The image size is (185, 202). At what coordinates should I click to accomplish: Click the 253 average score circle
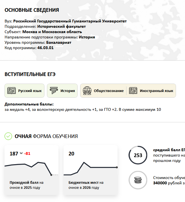(138, 155)
